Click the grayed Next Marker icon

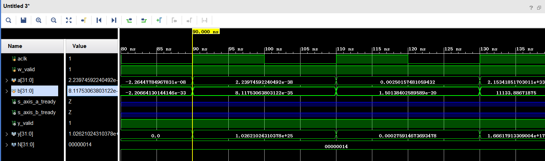click(189, 20)
